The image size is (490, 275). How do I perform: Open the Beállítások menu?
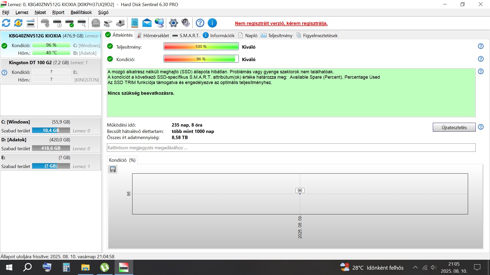(81, 12)
